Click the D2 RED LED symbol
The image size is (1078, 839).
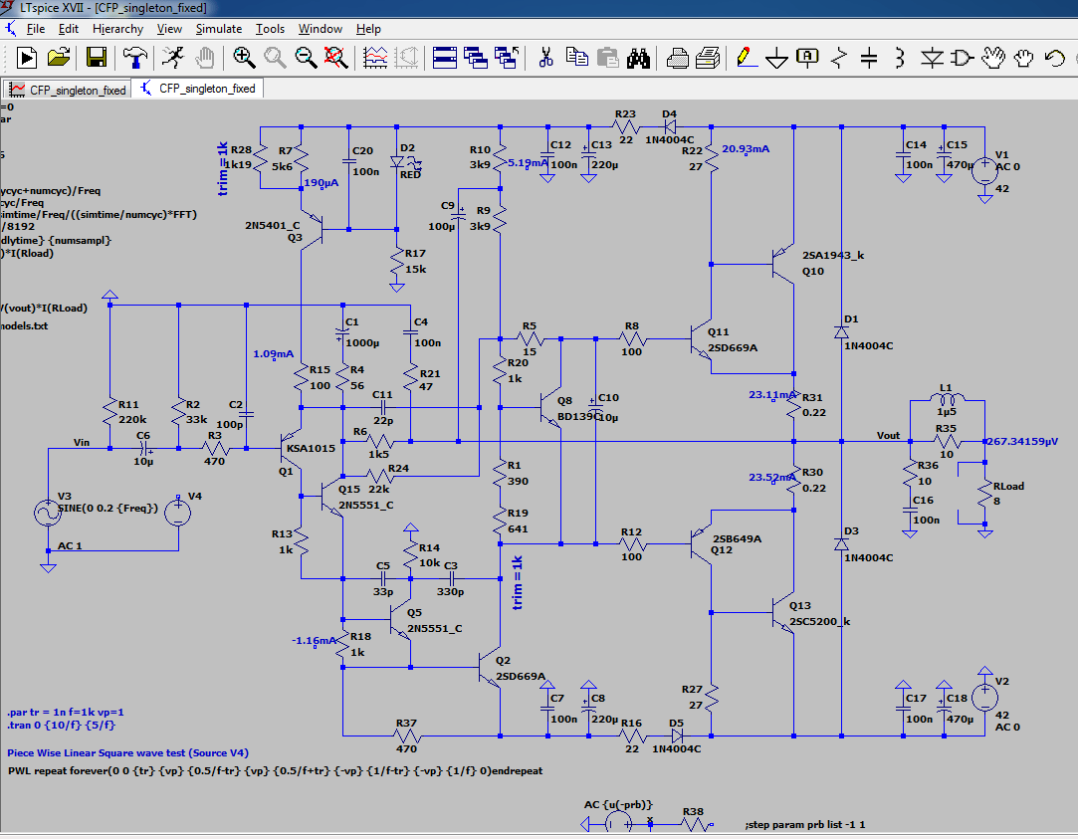point(397,162)
